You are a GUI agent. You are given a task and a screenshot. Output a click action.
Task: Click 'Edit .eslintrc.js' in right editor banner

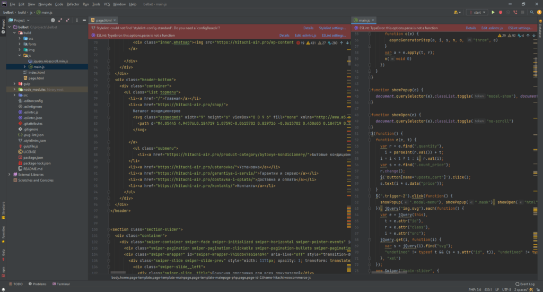pos(492,28)
